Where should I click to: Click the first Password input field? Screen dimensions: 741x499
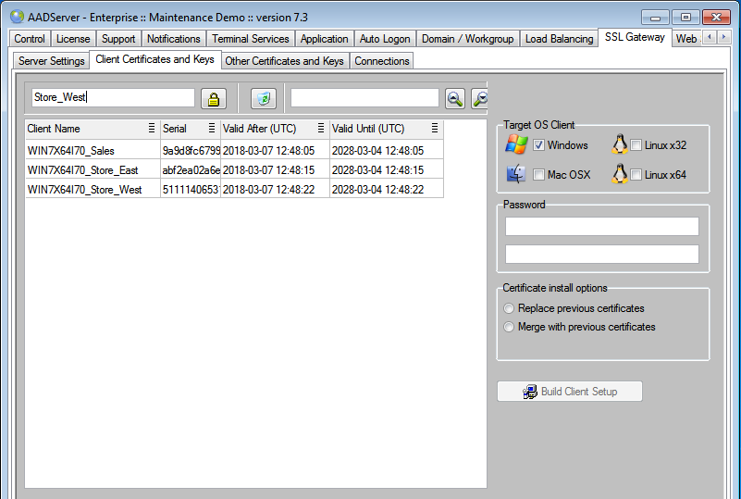tap(601, 227)
